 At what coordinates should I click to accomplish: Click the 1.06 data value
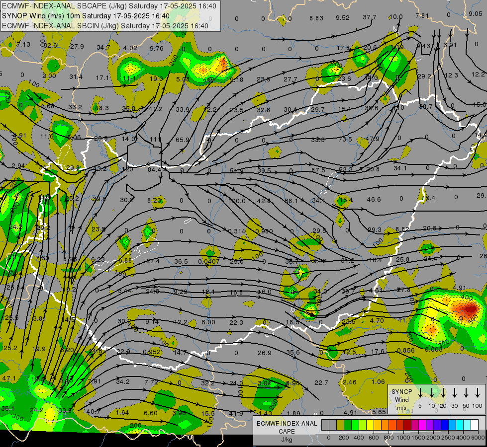tap(378, 382)
